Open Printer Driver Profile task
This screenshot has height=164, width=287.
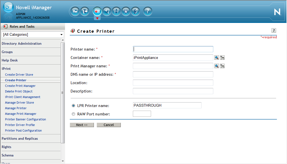20,125
